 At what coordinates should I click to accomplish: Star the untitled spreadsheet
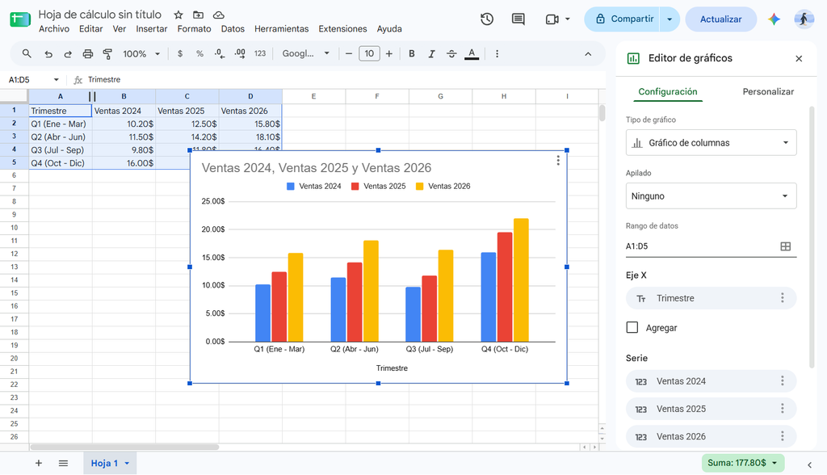pos(178,15)
